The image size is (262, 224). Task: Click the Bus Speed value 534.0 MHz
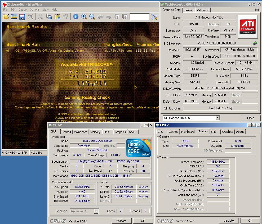tap(82, 196)
